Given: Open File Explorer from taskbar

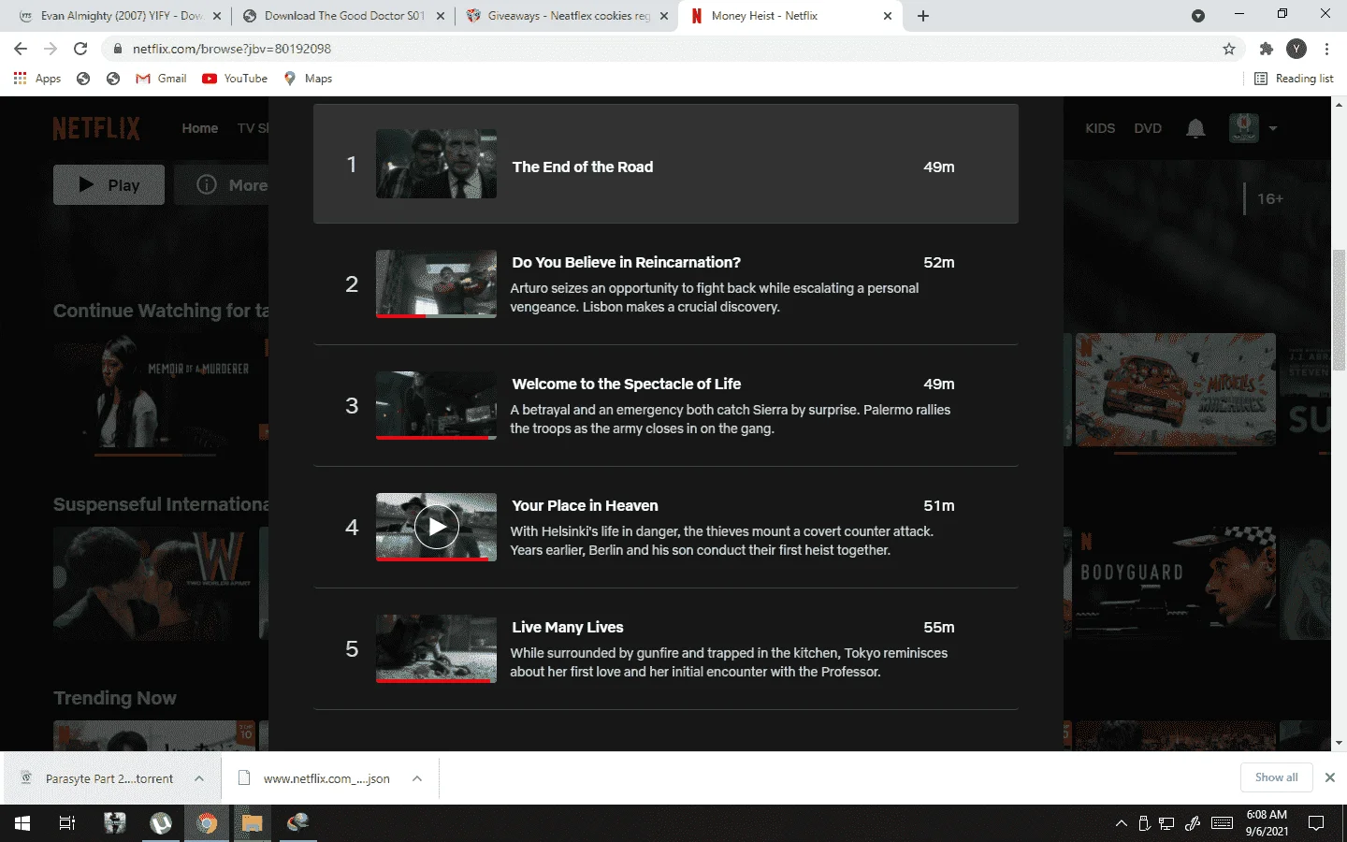Looking at the screenshot, I should click(x=253, y=823).
